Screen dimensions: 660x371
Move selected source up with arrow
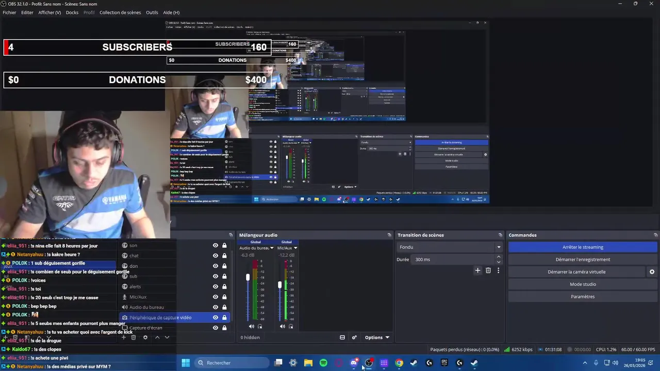157,338
